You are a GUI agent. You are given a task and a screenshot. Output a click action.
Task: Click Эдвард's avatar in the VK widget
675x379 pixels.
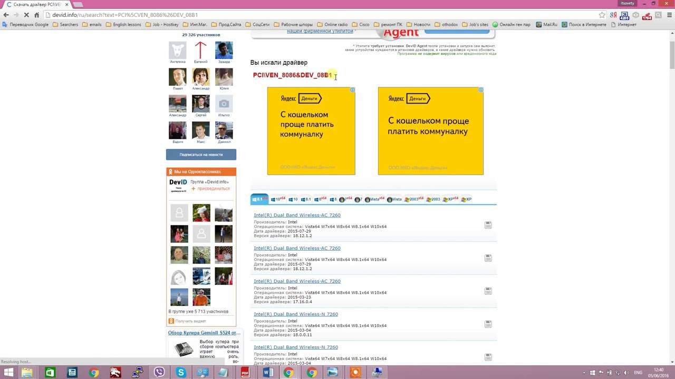224,51
